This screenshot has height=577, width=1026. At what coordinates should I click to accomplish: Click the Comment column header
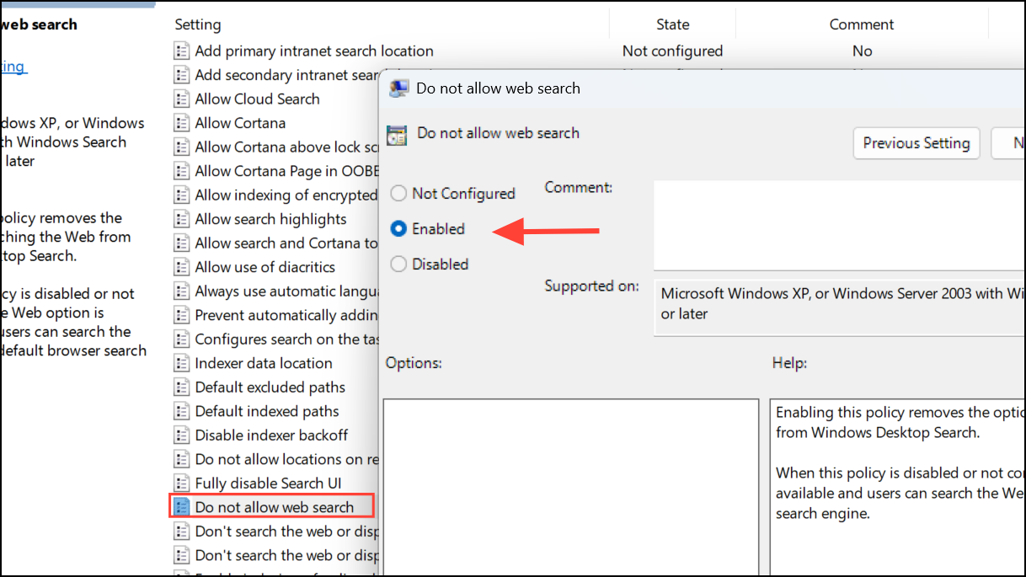(862, 24)
